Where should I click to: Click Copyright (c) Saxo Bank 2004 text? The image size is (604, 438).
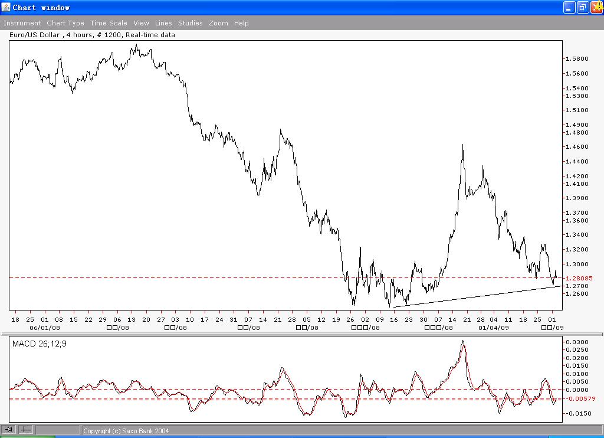tap(126, 431)
